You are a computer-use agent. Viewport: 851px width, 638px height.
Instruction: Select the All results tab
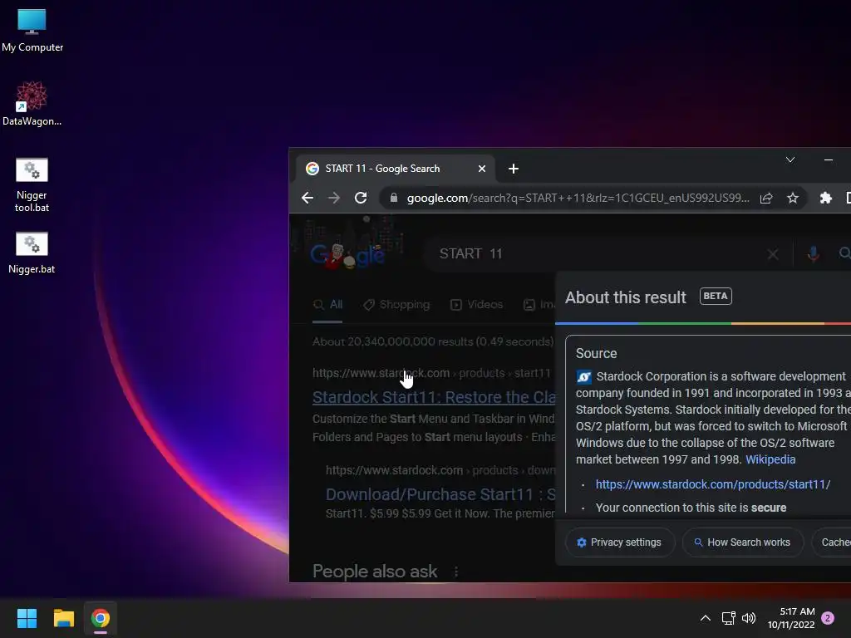point(327,304)
